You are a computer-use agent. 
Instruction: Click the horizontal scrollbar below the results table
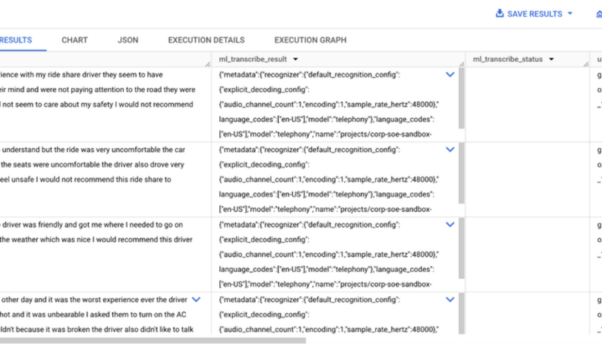153,340
